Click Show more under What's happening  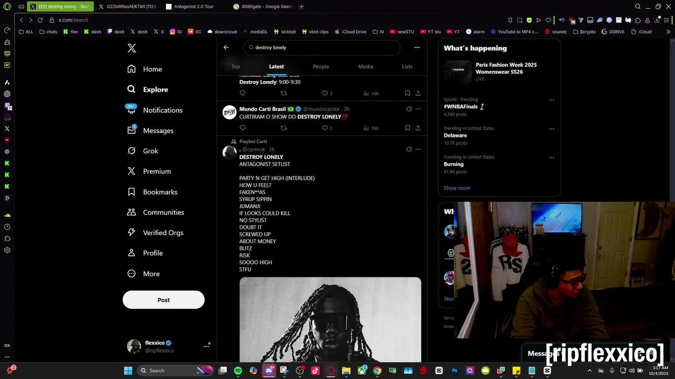pyautogui.click(x=457, y=188)
